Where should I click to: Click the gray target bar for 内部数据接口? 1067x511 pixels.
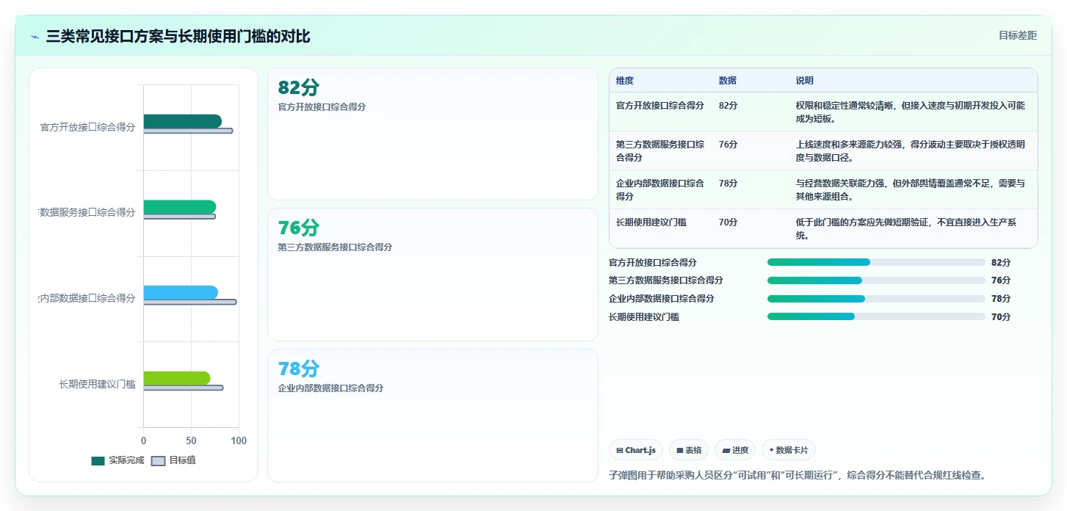point(189,302)
